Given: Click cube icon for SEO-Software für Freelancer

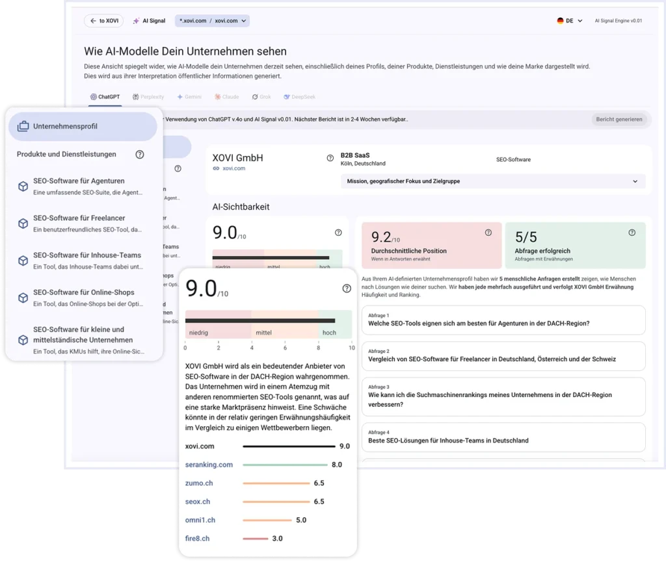Looking at the screenshot, I should coord(23,224).
